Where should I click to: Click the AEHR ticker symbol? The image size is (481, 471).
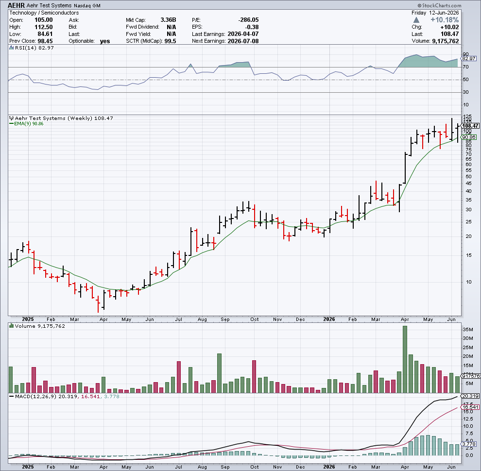(x=16, y=5)
